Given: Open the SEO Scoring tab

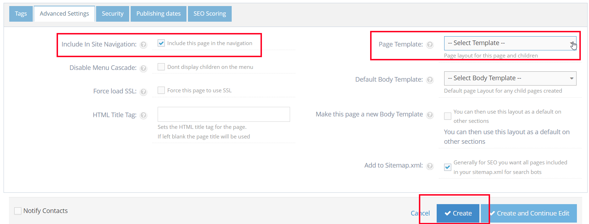Looking at the screenshot, I should 210,14.
